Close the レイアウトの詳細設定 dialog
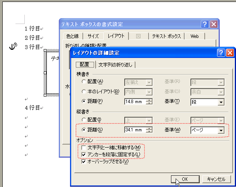The image size is (236, 187). point(230,53)
